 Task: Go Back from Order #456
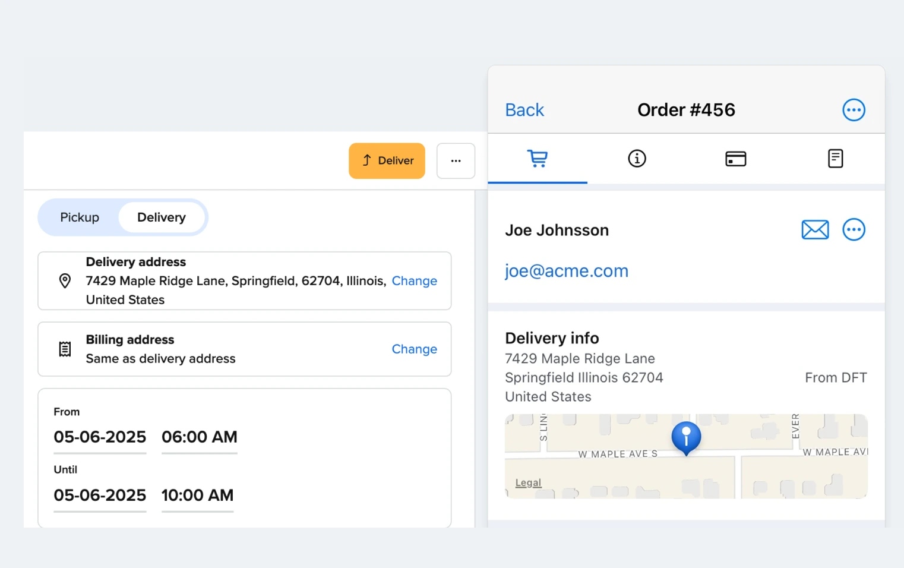click(524, 109)
